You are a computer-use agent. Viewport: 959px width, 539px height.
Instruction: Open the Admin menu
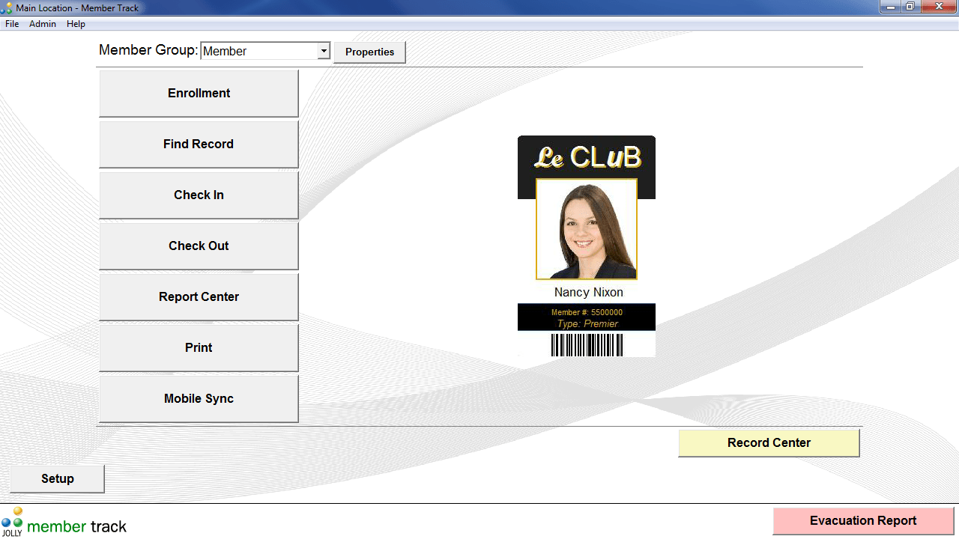click(x=43, y=24)
